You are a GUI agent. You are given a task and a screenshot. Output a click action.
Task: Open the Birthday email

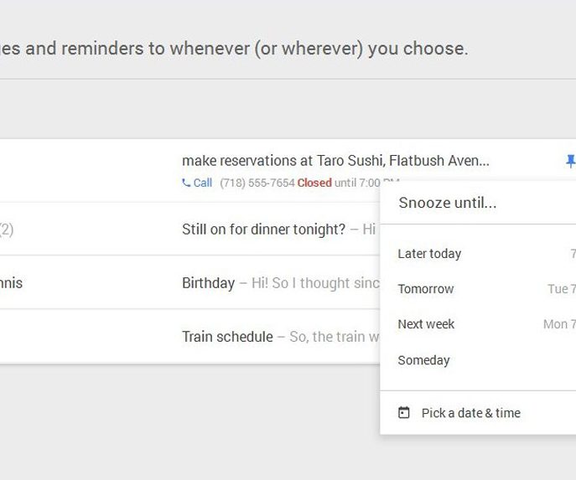click(x=209, y=283)
